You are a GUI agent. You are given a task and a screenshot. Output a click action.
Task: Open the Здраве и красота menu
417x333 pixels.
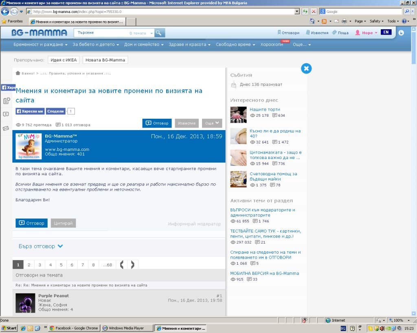(x=190, y=45)
